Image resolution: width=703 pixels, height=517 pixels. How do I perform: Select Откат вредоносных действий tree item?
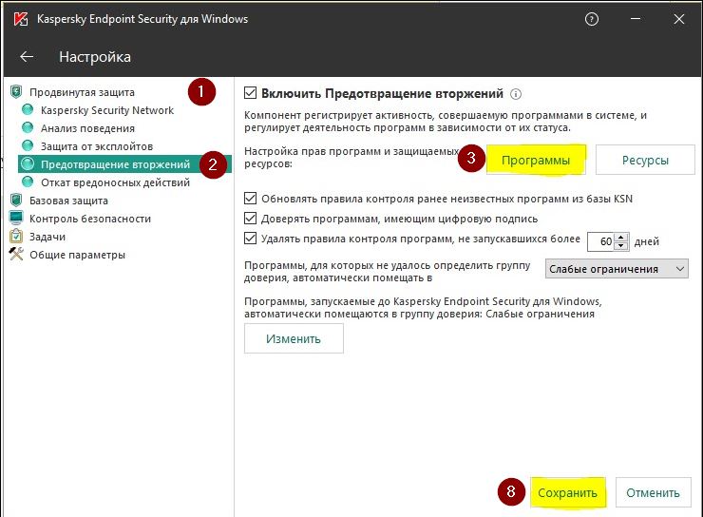point(116,182)
